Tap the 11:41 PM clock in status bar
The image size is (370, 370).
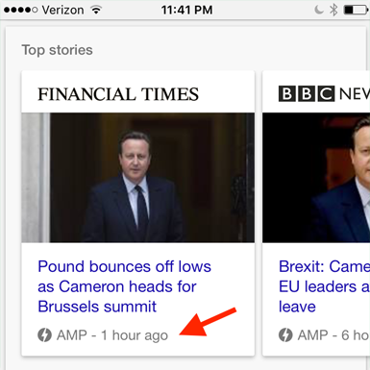point(186,10)
